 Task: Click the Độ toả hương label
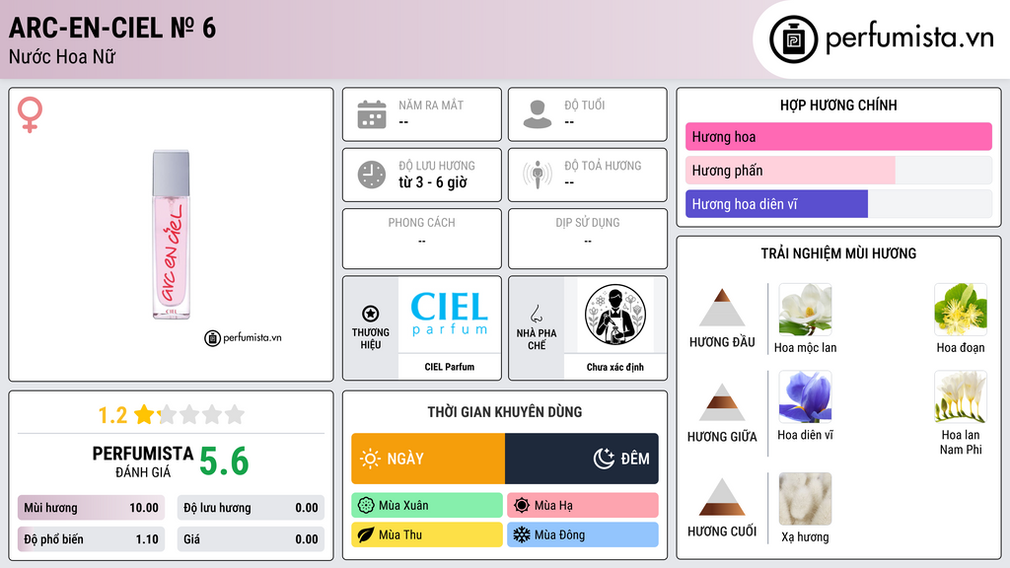pyautogui.click(x=603, y=166)
